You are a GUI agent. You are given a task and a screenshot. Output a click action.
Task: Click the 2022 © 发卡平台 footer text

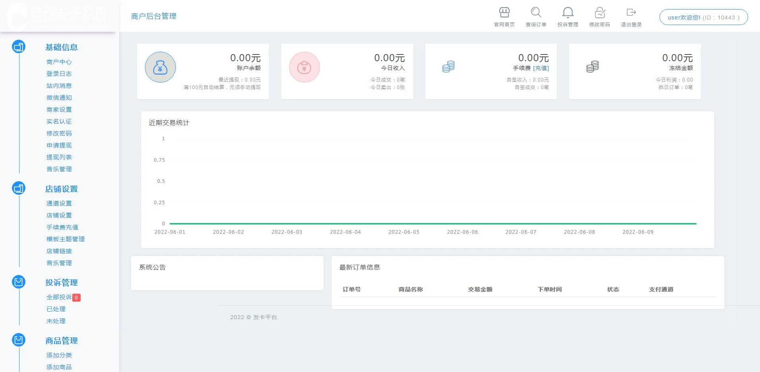pos(255,317)
